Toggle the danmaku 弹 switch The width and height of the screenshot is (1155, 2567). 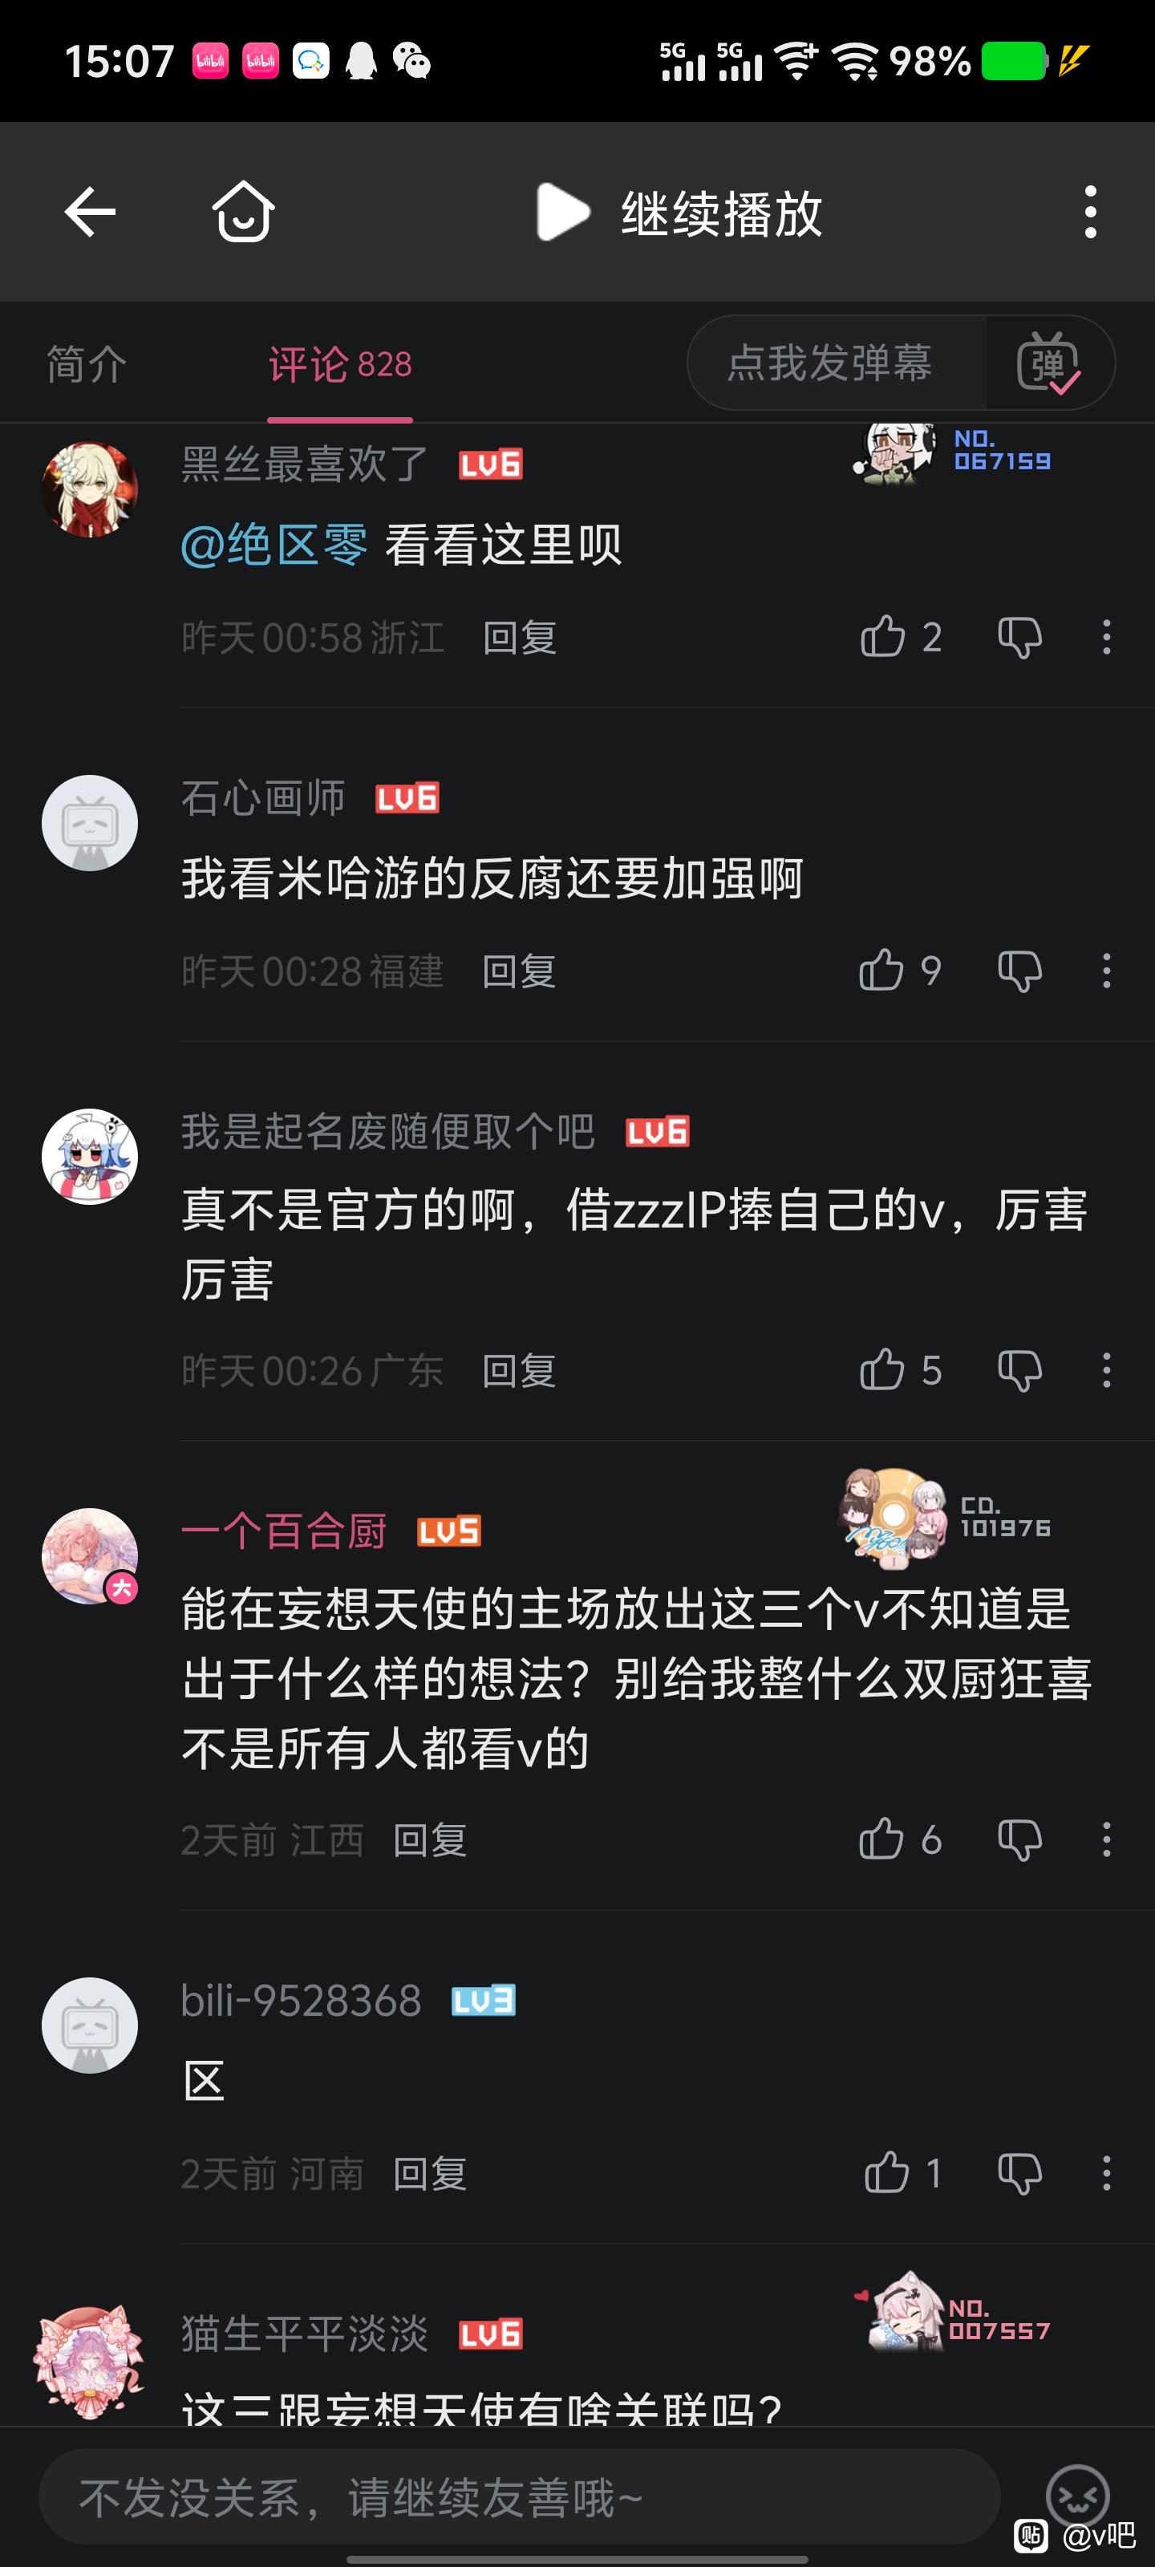click(1048, 363)
